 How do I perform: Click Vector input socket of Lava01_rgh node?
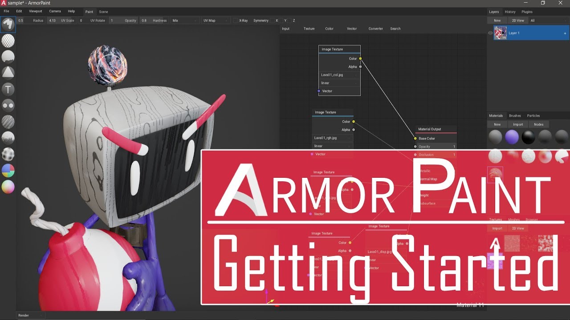(x=312, y=154)
